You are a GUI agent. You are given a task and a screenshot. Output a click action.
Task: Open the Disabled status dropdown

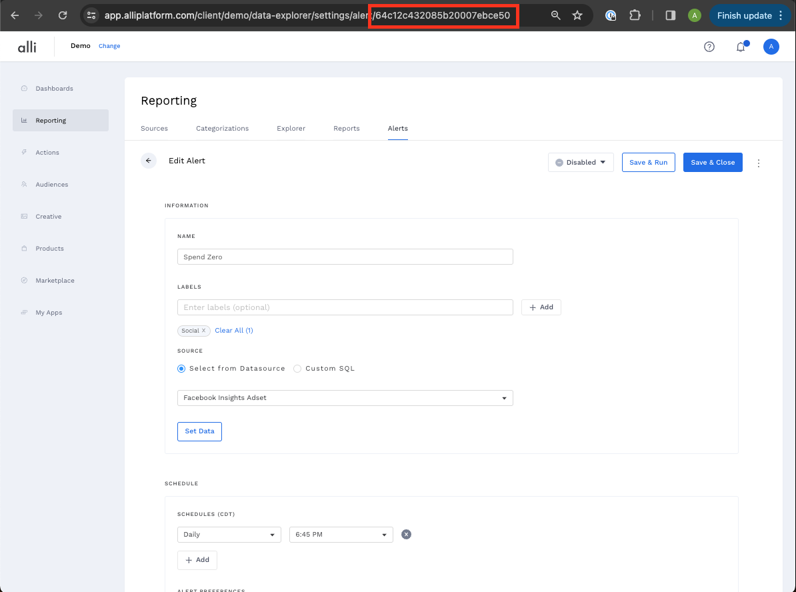pyautogui.click(x=581, y=163)
